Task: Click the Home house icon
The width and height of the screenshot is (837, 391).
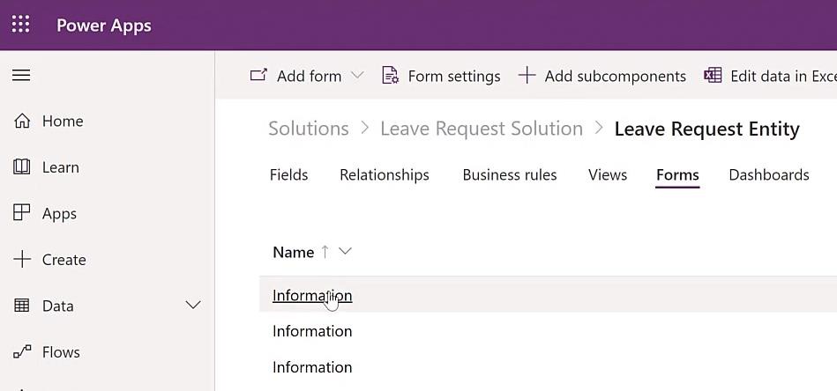Action: (x=22, y=121)
